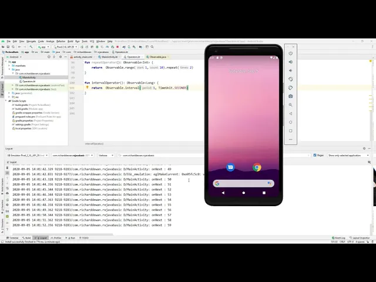The height and width of the screenshot is (282, 376).
Task: Click the Logcat panel settings gear icon
Action: 364,149
